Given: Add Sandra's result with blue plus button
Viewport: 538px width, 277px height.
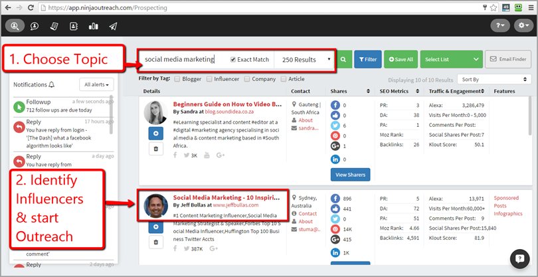Looking at the screenshot, I should pos(156,133).
